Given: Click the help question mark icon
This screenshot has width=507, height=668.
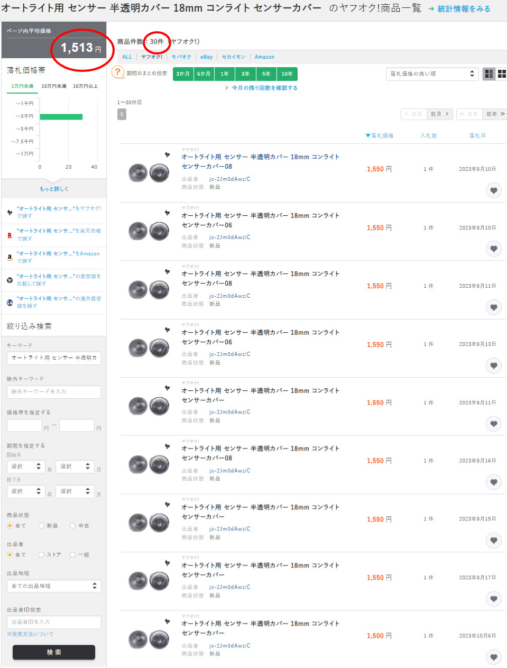Looking at the screenshot, I should [x=118, y=72].
